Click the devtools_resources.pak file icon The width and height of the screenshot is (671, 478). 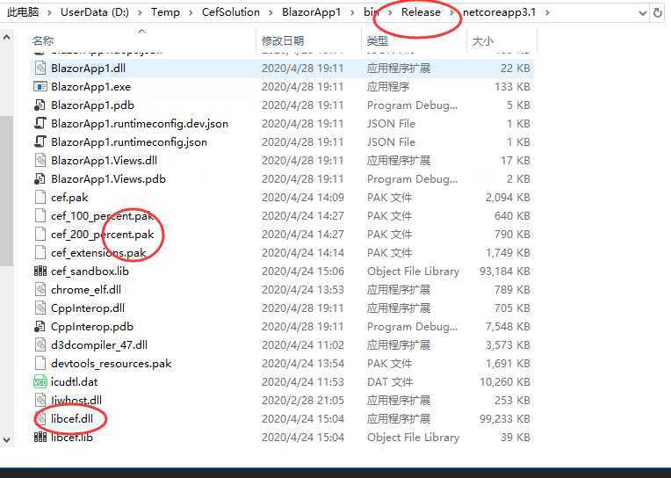pos(40,363)
